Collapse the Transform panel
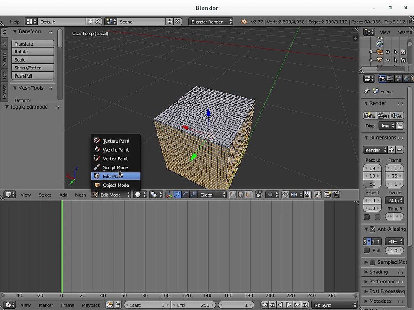 [15, 31]
